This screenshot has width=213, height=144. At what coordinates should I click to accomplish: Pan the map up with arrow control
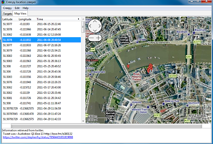94,22
